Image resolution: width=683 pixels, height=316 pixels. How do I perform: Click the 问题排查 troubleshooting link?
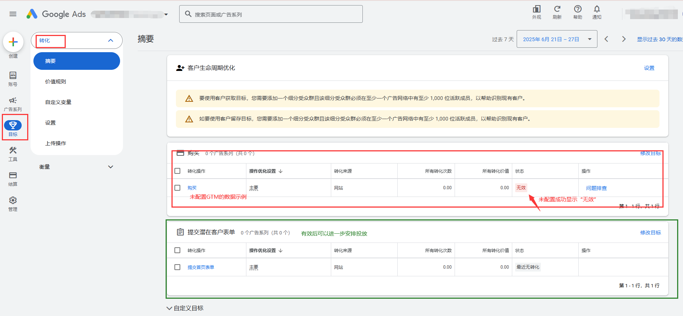click(596, 188)
